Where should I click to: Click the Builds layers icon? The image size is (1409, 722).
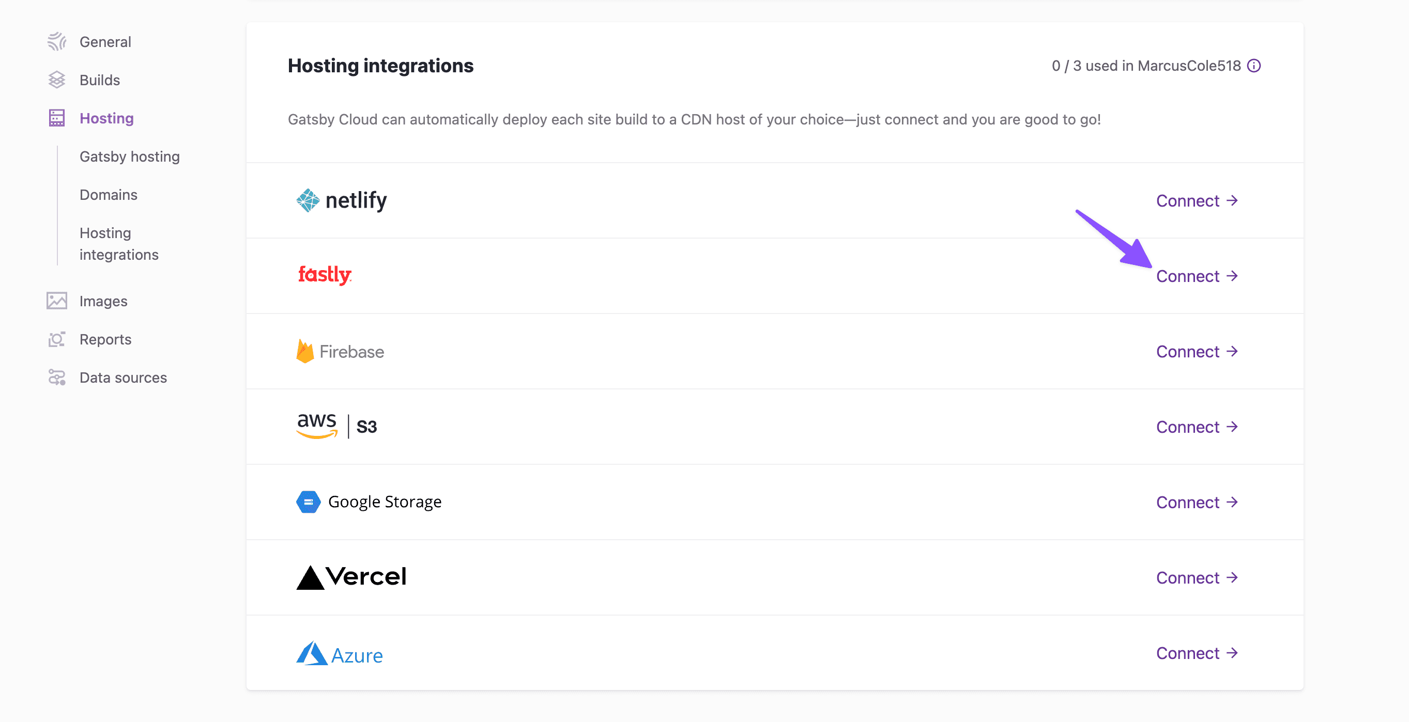point(56,80)
